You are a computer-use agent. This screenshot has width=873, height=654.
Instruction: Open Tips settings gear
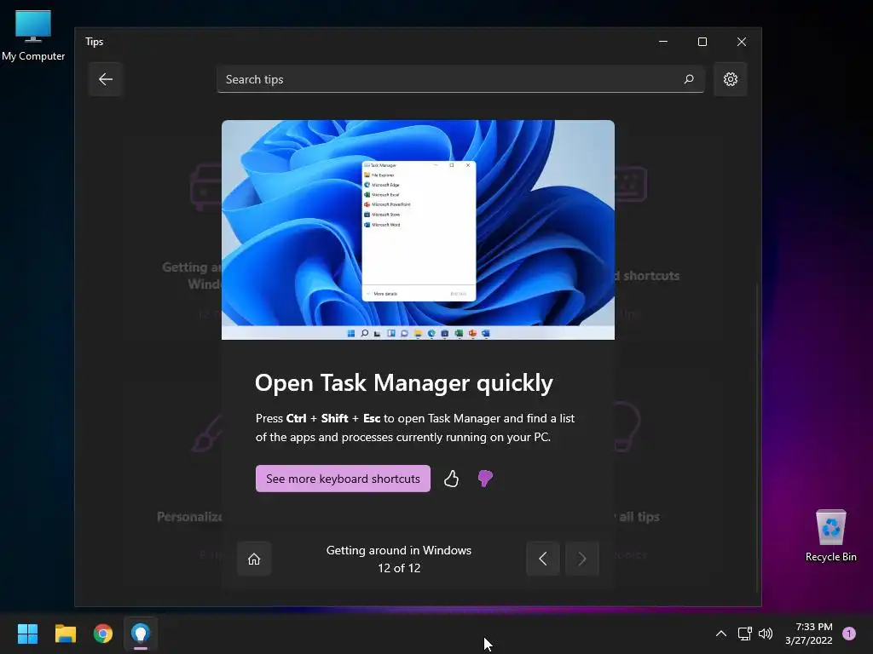[x=730, y=79]
